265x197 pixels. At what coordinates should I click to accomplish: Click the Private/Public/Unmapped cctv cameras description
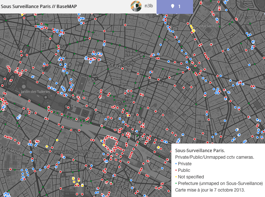tap(215, 157)
